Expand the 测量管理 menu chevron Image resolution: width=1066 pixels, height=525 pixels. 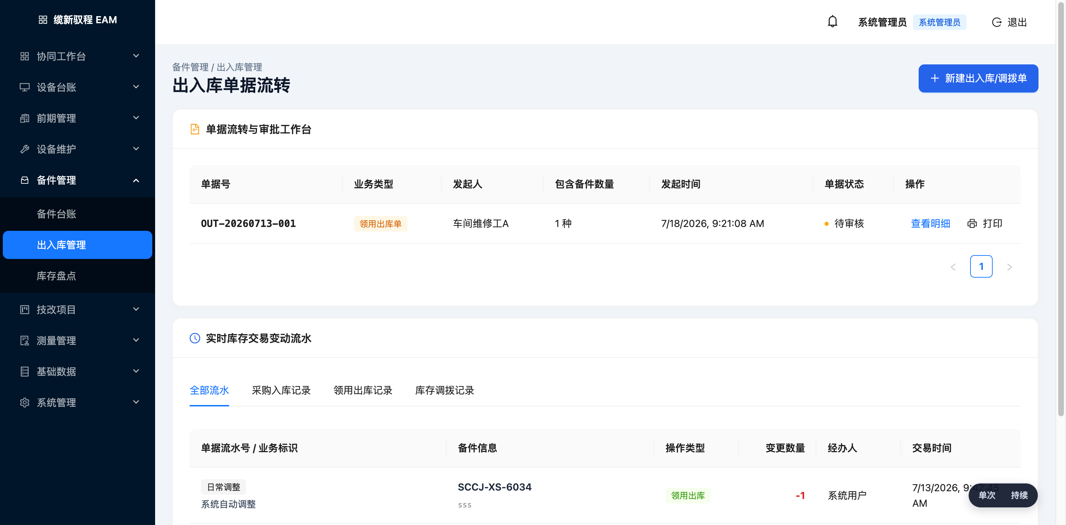click(136, 340)
